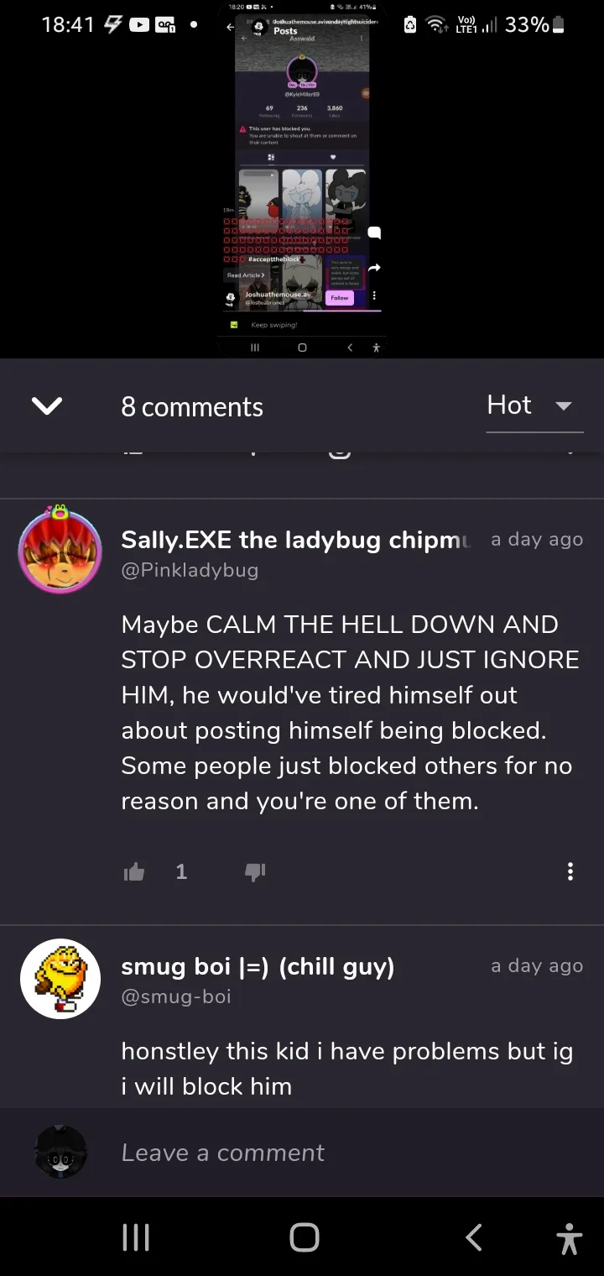Collapse comments with the down chevron
The height and width of the screenshot is (1276, 604).
click(47, 406)
